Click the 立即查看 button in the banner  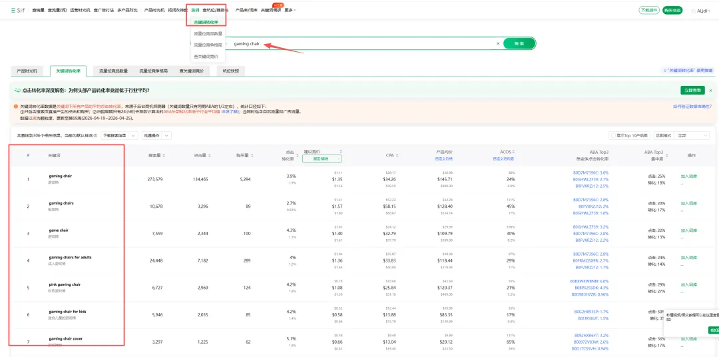(692, 91)
